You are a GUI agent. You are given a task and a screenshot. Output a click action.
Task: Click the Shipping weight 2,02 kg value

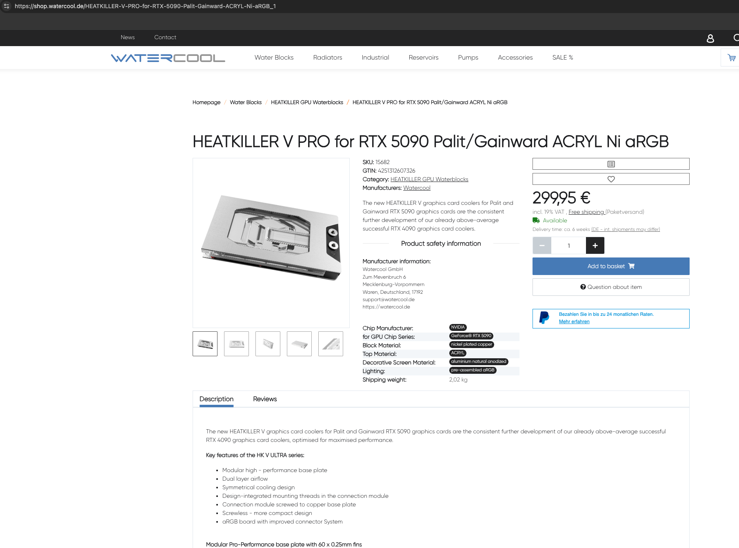458,379
